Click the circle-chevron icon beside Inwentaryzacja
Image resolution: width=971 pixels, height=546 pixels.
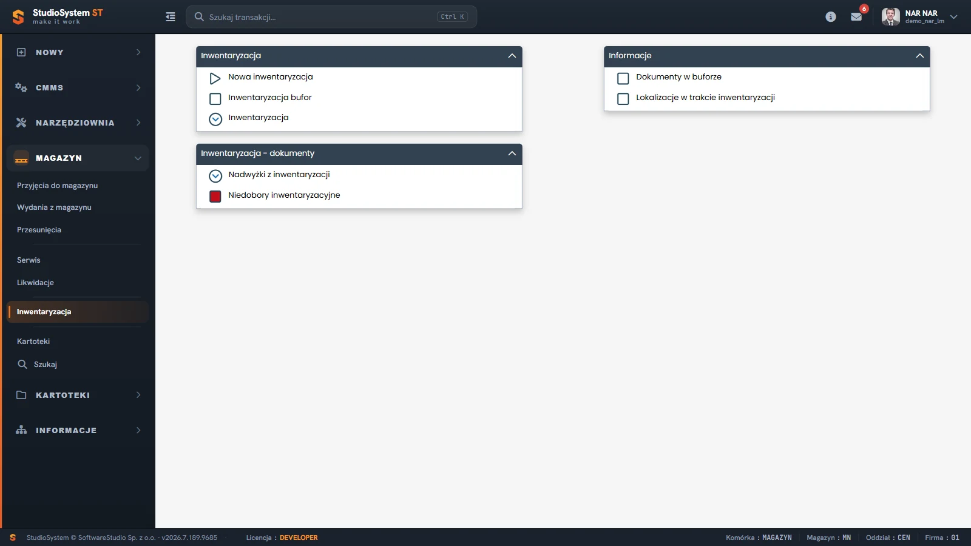(215, 120)
